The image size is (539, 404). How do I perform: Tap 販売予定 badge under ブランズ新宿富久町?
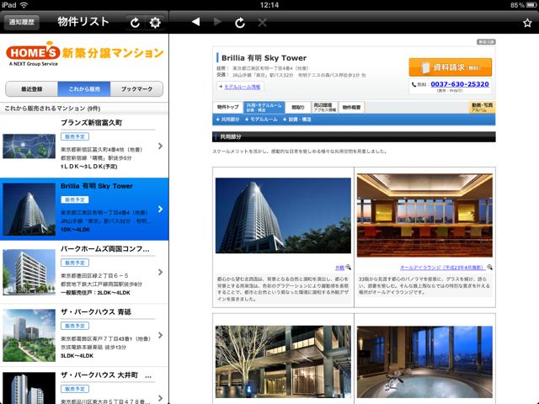click(x=75, y=136)
